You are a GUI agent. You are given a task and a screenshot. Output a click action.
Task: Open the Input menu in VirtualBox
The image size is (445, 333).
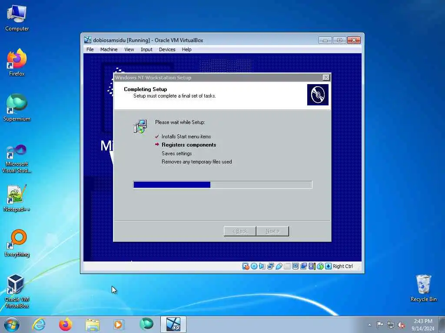[x=146, y=49]
